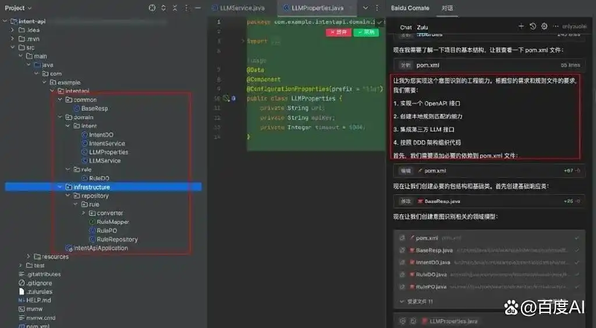
Task: Click the green accept changes button
Action: coord(366,33)
